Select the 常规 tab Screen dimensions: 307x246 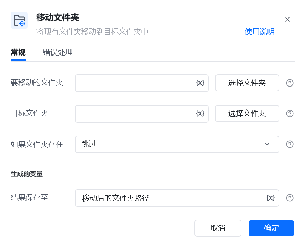18,52
